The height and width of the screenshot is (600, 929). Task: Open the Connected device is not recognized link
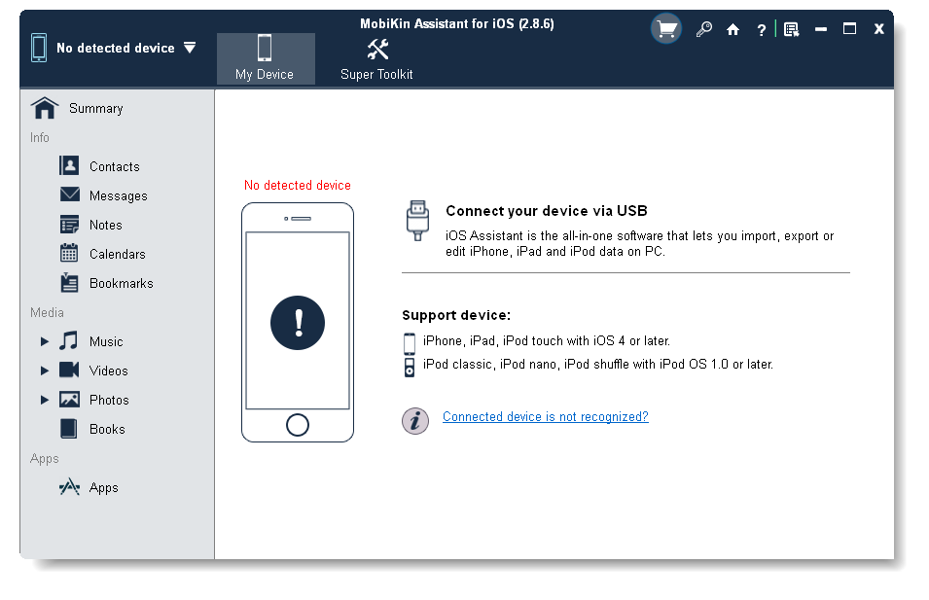click(545, 416)
